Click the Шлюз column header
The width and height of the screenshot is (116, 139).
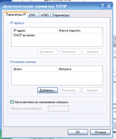[x=34, y=69]
